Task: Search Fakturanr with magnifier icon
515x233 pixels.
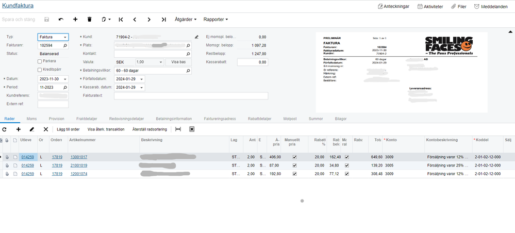Action: 65,45
